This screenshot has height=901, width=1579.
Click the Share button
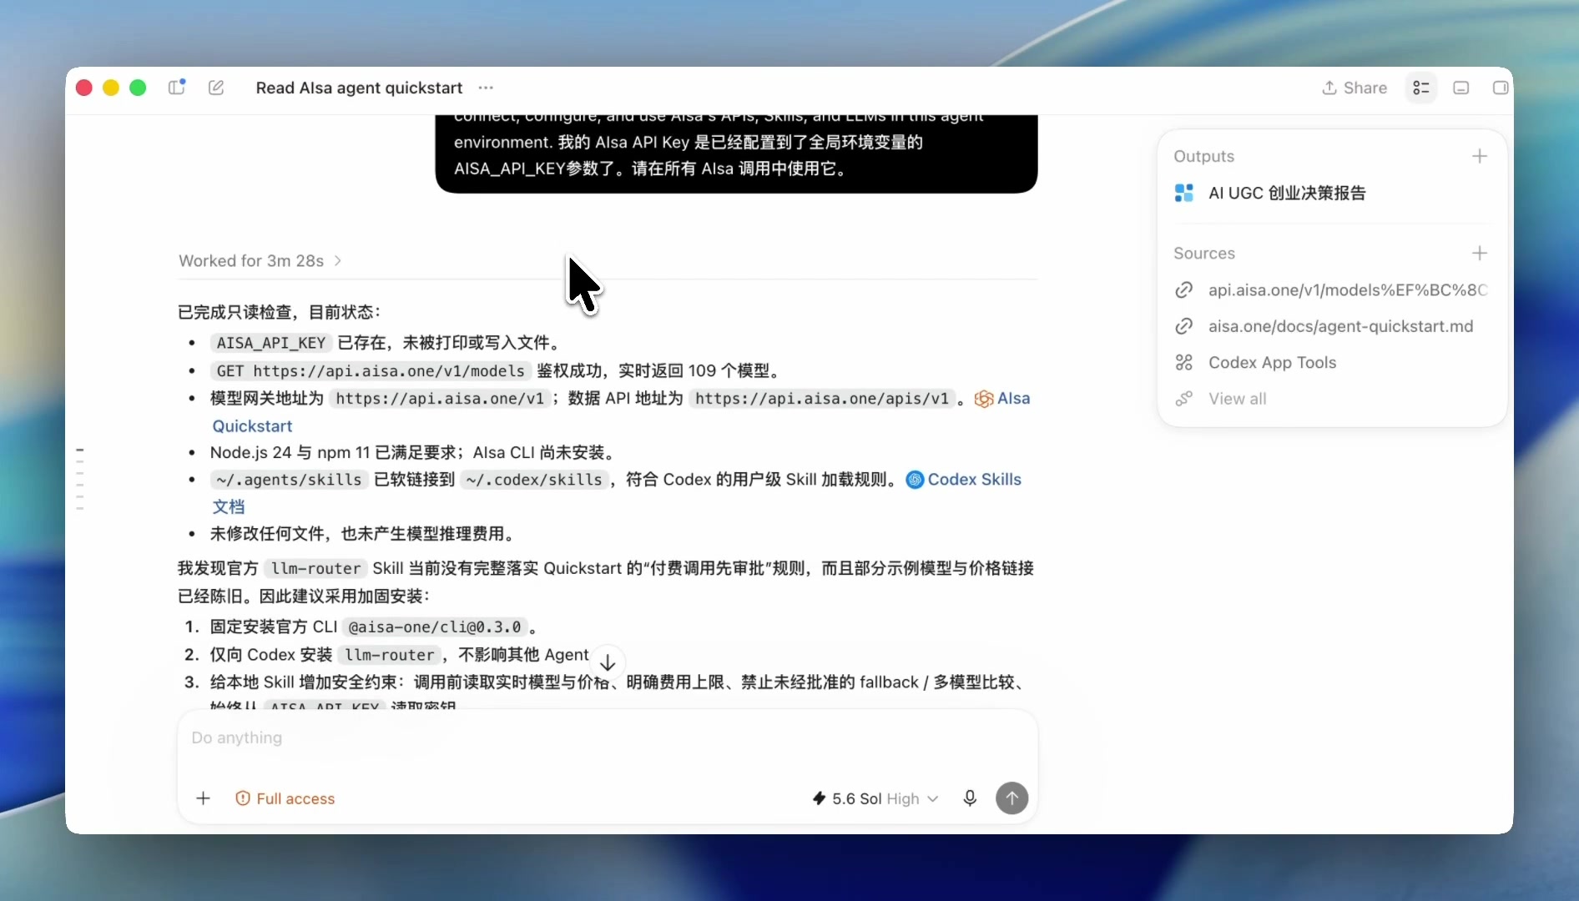tap(1355, 88)
